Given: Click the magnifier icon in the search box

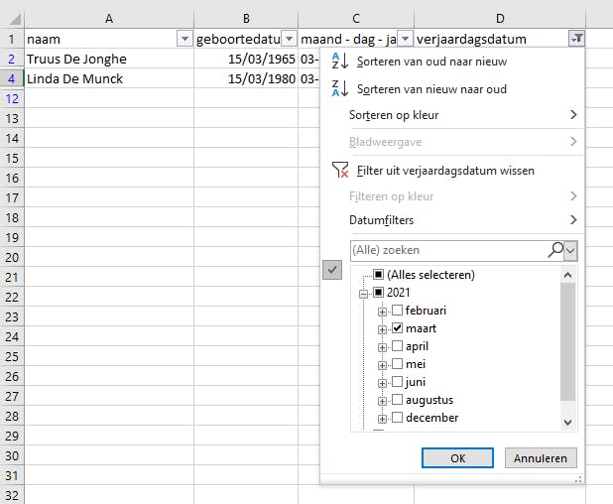Looking at the screenshot, I should pyautogui.click(x=556, y=250).
